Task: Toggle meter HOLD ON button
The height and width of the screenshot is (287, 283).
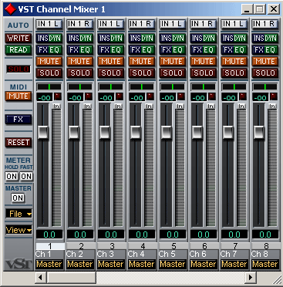Action: [x=12, y=176]
